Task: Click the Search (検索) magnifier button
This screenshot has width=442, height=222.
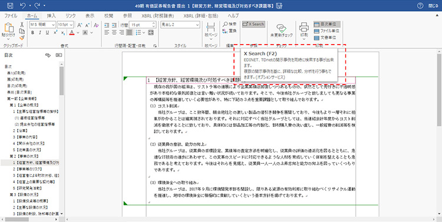Action: 230,24
